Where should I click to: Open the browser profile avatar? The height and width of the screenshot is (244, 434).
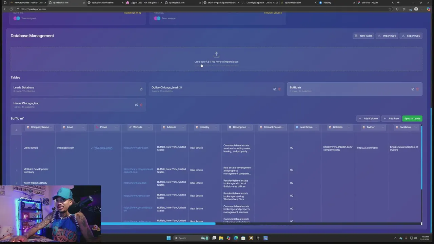416,9
